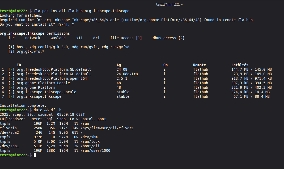Click the check mark in row 7

(11, 97)
